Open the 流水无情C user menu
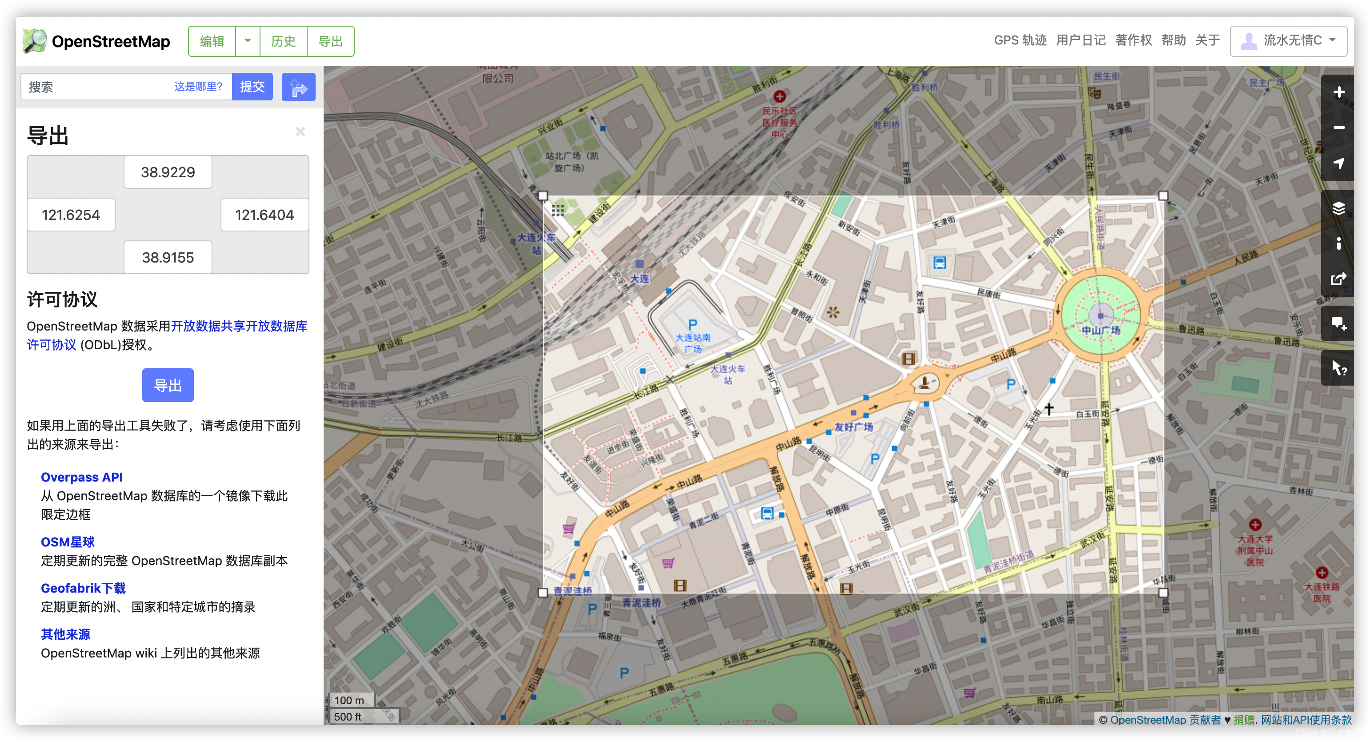The width and height of the screenshot is (1370, 741). [x=1288, y=41]
